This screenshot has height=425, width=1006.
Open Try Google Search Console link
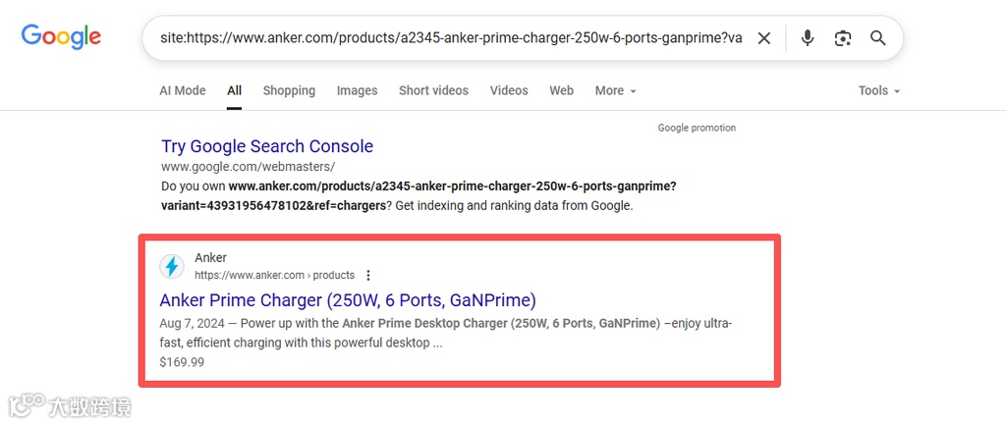pyautogui.click(x=267, y=146)
